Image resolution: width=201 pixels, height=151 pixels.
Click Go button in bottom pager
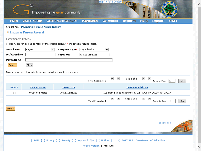(x=182, y=101)
